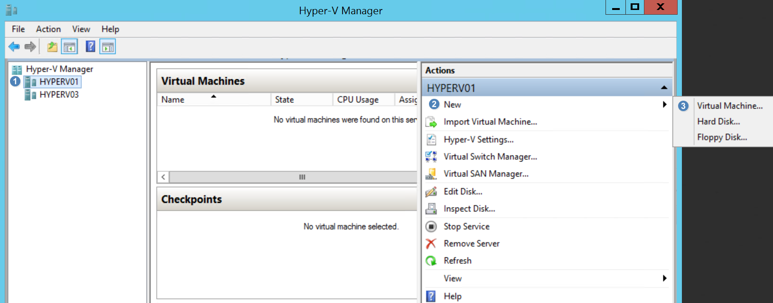773x303 pixels.
Task: Collapse the HYPERV01 actions section arrow
Action: [664, 88]
